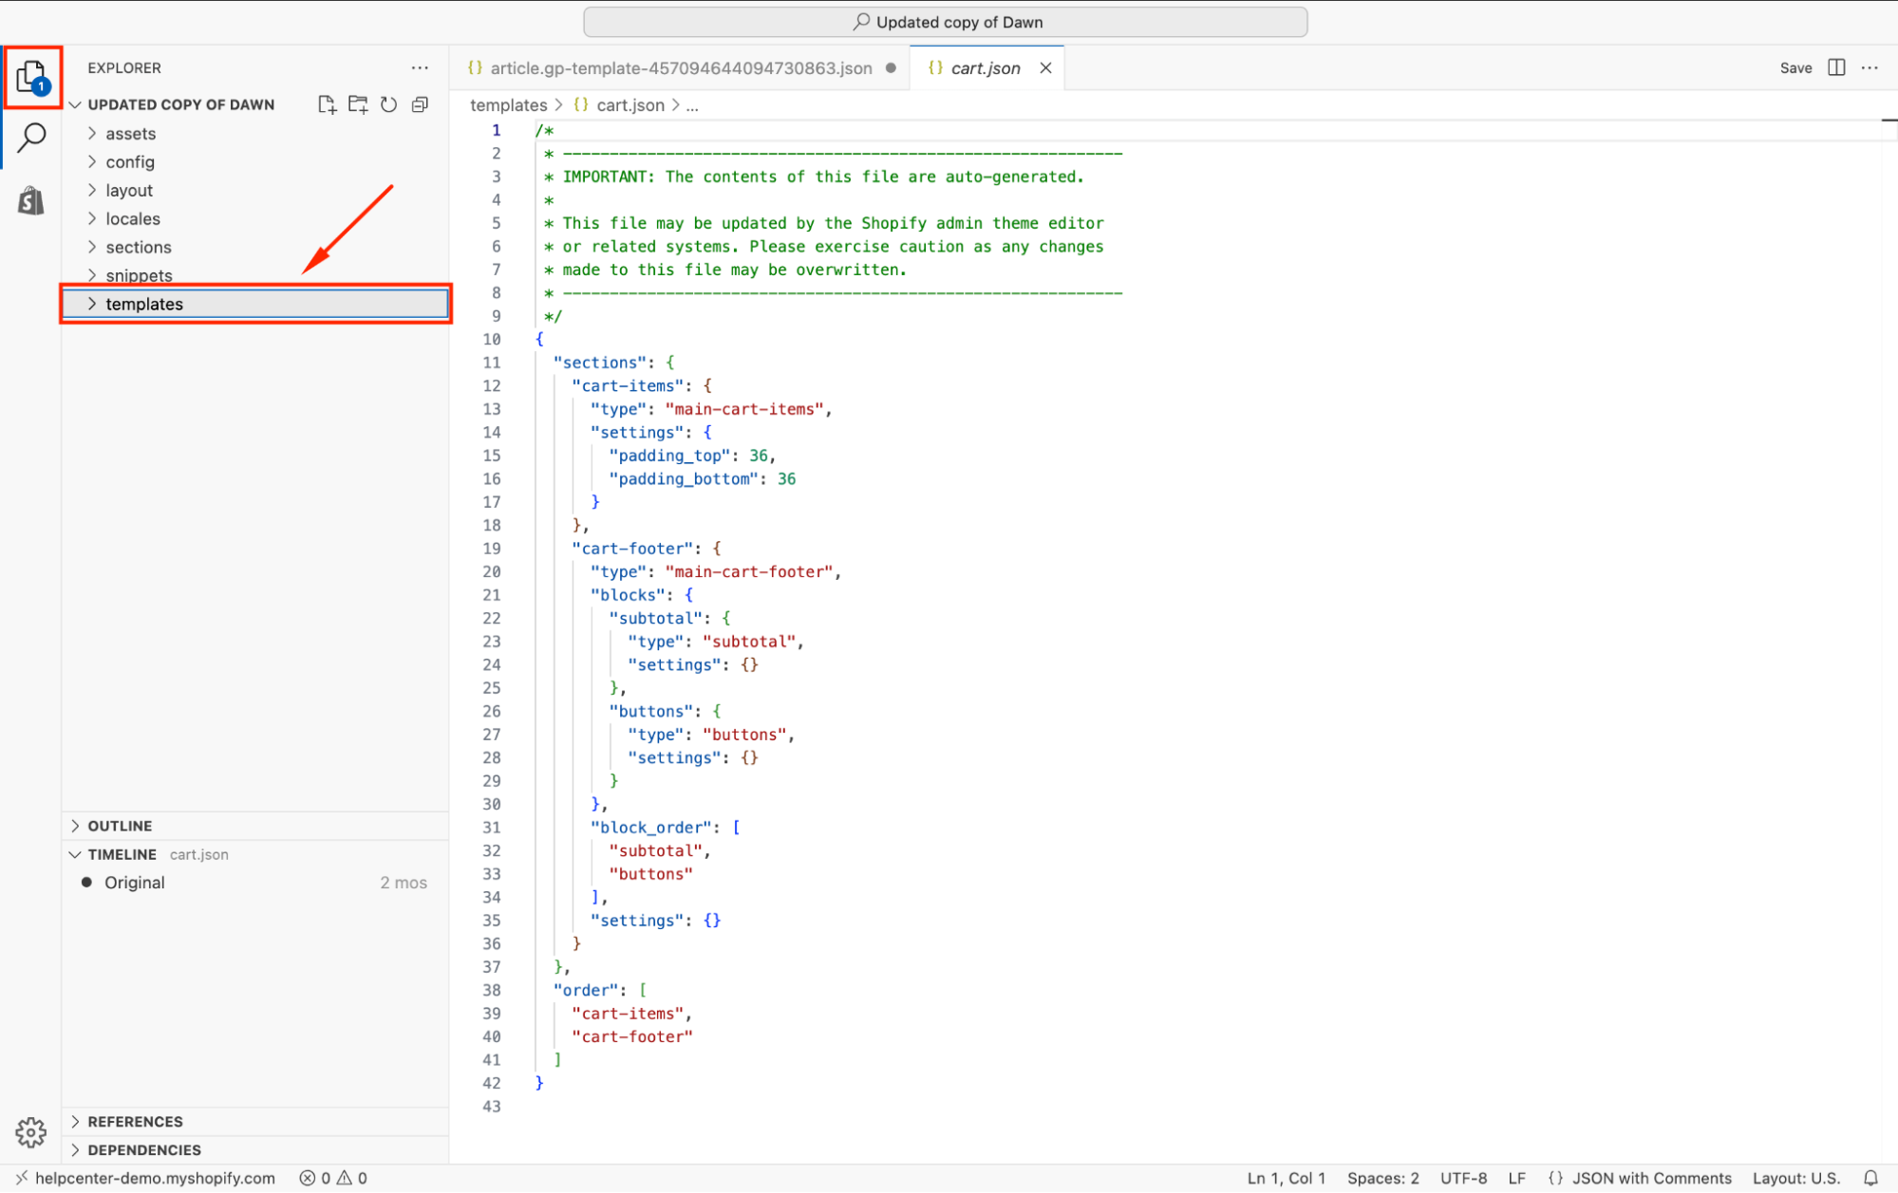The height and width of the screenshot is (1193, 1898).
Task: Open the Search activity bar icon
Action: (31, 139)
